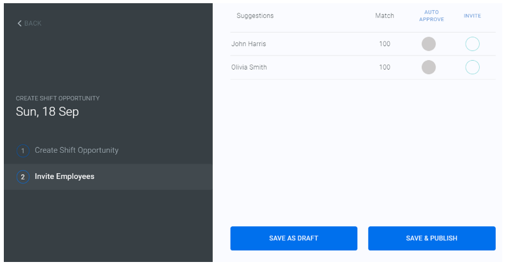The width and height of the screenshot is (506, 269).
Task: Click the Save as Draft button
Action: click(x=294, y=238)
